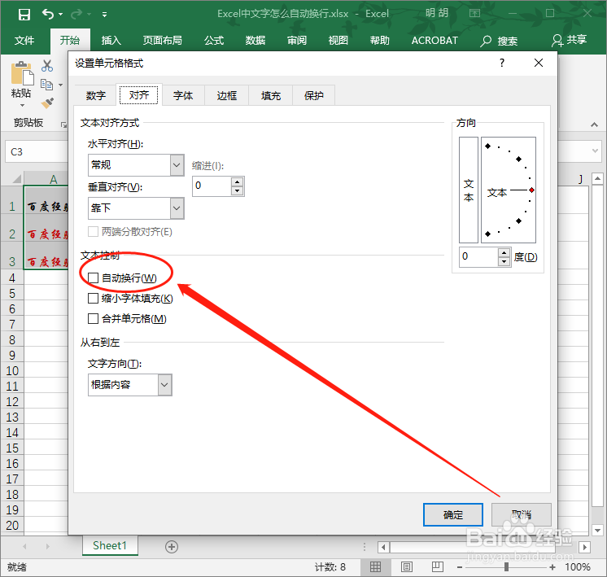Click the zoom slider handle
The height and width of the screenshot is (577, 607).
point(506,567)
